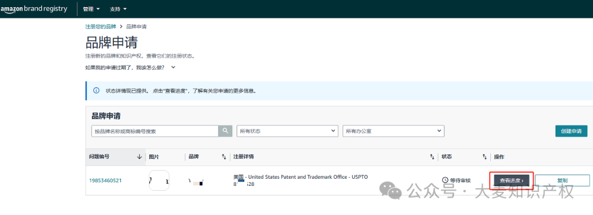
Task: Open the 所有办公室 dropdown
Action: click(x=393, y=131)
